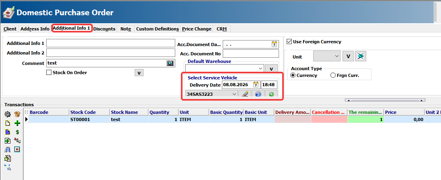Click the blue cylinder stock icon
The height and width of the screenshot is (180, 441).
click(x=8, y=150)
